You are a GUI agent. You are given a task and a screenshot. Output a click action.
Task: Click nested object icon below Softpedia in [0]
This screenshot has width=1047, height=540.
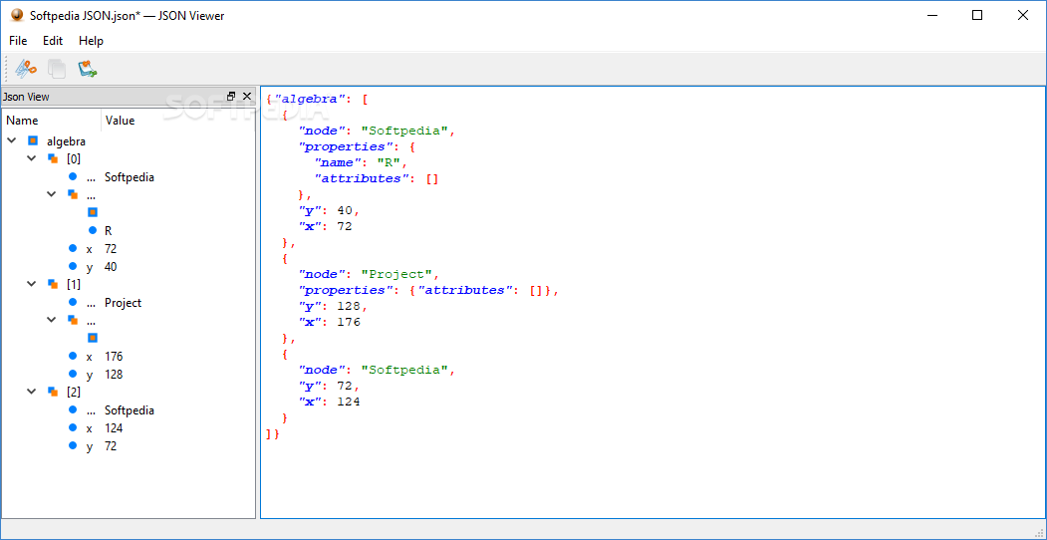[73, 194]
